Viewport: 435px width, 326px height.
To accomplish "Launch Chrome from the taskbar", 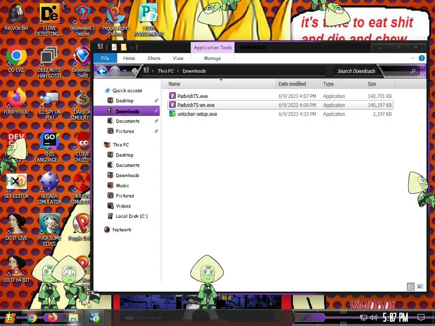I will tap(31, 318).
